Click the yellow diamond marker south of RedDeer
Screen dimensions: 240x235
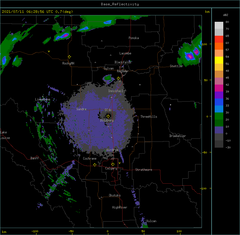click(x=118, y=78)
